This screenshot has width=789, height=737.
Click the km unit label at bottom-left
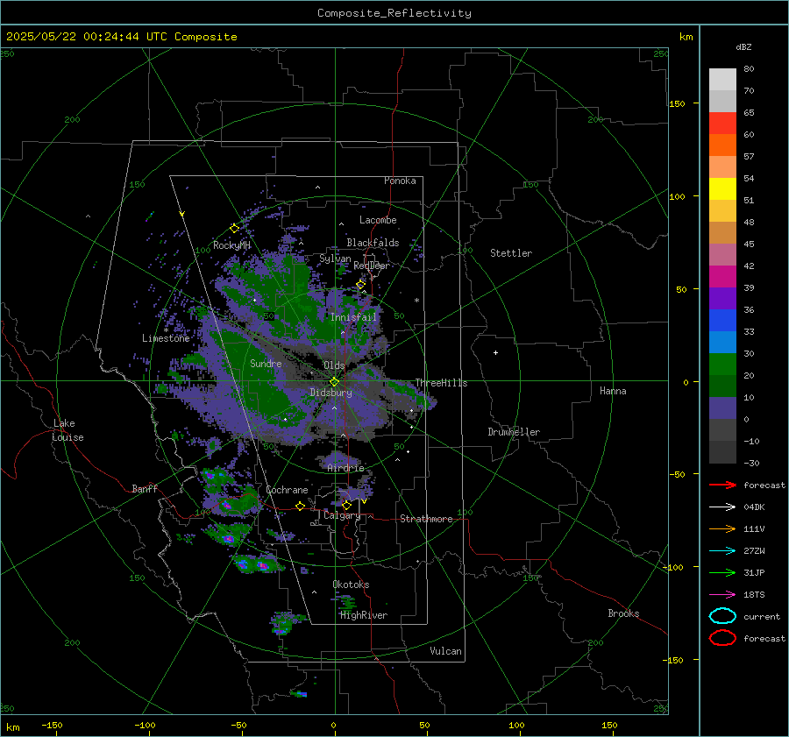[x=12, y=727]
